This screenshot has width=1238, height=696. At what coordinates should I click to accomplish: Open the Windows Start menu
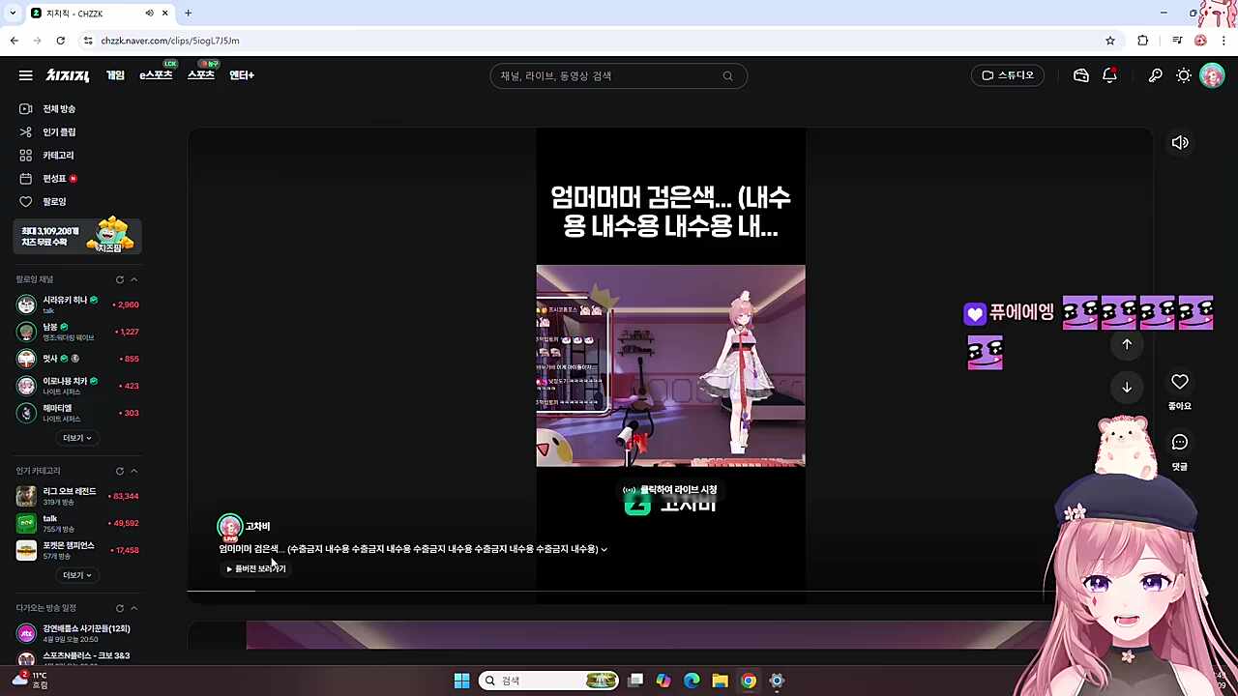click(x=461, y=681)
